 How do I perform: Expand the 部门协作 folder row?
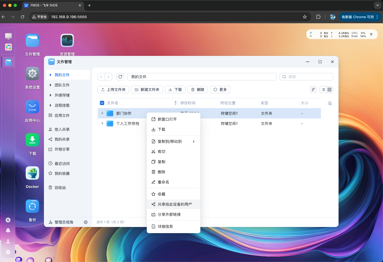coord(102,113)
